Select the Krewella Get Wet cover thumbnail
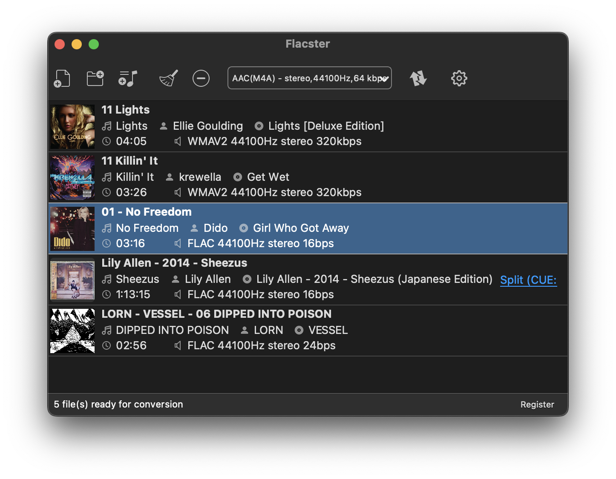The height and width of the screenshot is (479, 616). [72, 177]
